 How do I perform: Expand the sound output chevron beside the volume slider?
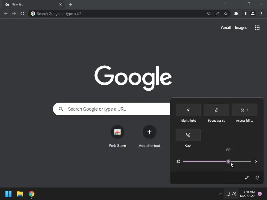(x=256, y=161)
